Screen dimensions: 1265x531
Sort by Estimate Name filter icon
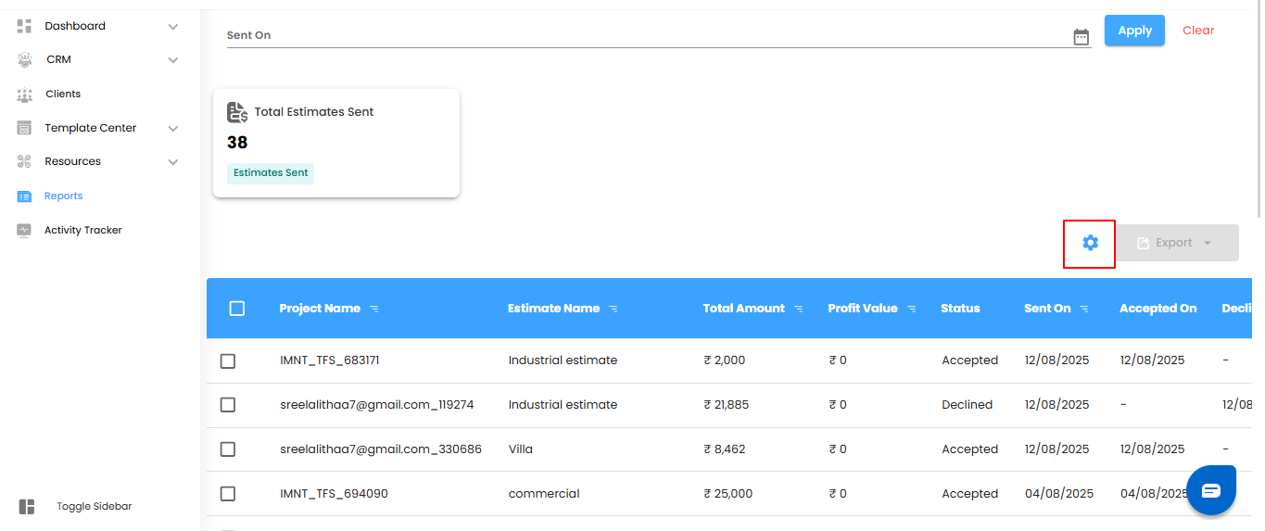(614, 309)
